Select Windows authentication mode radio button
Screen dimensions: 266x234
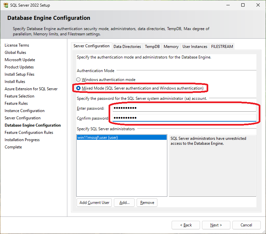[x=78, y=80]
